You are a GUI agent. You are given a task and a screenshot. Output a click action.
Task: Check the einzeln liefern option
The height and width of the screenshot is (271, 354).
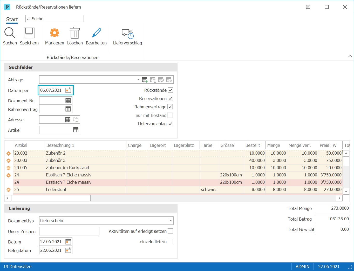coord(171,242)
